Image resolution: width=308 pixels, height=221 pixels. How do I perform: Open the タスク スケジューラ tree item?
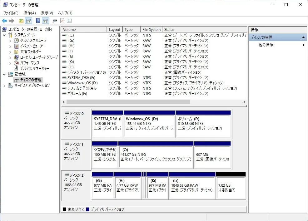tap(33, 41)
